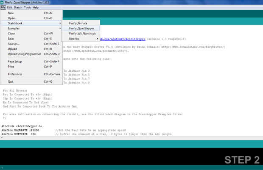Open the Firefly_Wii_Nunchuck sketch
This screenshot has width=263, height=170.
pyautogui.click(x=81, y=33)
